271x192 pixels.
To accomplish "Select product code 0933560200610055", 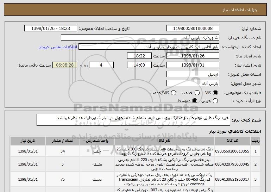I will click(x=232, y=151).
